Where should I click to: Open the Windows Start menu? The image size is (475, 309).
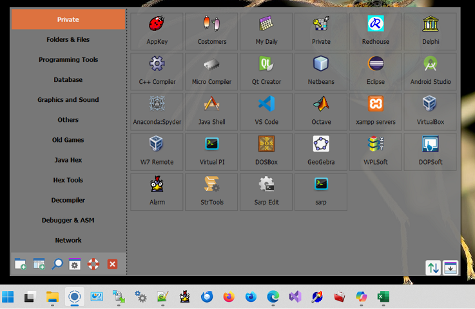click(8, 297)
